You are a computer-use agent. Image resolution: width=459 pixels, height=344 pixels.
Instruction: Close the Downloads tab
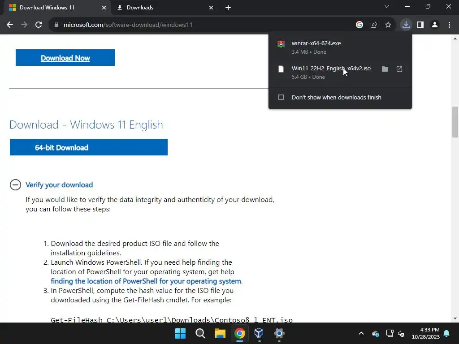coord(211,8)
